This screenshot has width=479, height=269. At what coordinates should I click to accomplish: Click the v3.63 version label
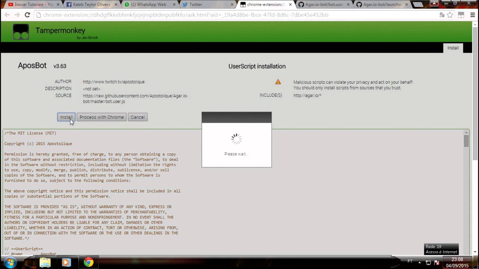tap(60, 66)
